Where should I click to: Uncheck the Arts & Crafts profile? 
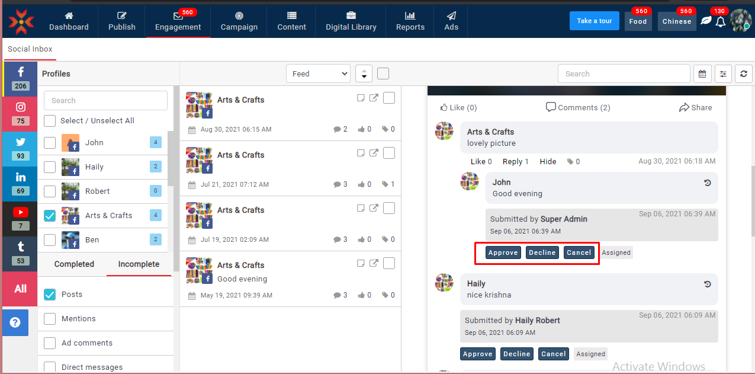click(x=50, y=216)
